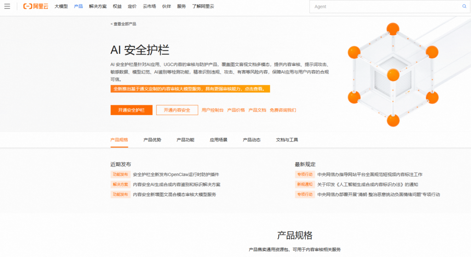
Task: Go back via 查看全部产品 link
Action: pos(123,24)
